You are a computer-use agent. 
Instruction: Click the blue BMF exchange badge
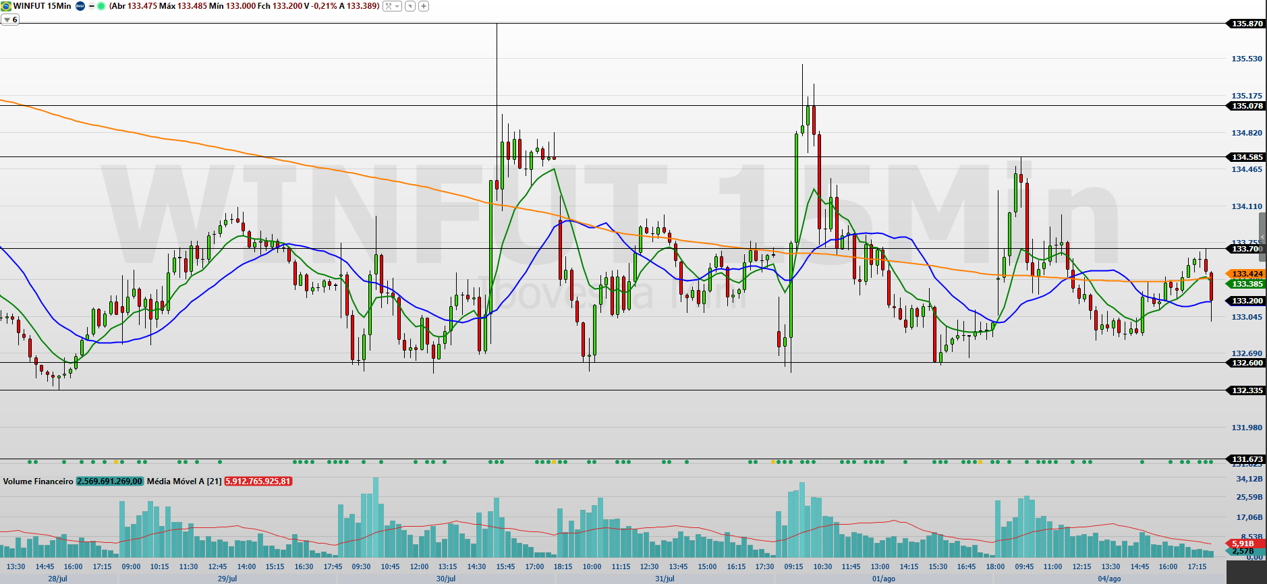80,6
